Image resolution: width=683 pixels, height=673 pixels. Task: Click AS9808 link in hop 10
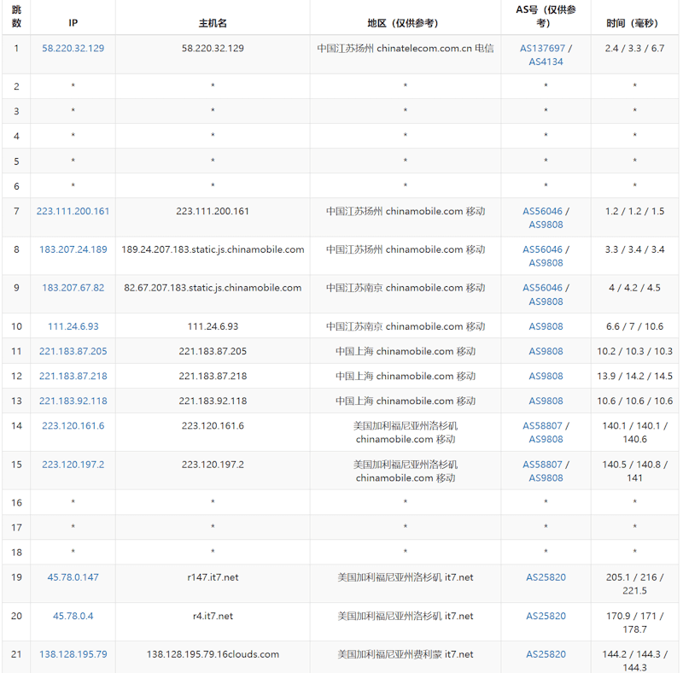pos(546,326)
